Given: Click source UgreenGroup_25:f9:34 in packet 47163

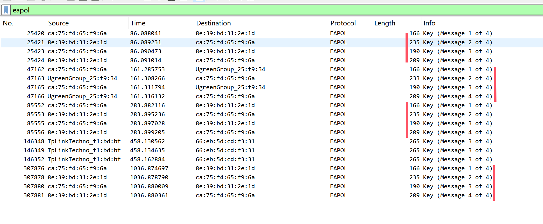Looking at the screenshot, I should click(82, 78).
